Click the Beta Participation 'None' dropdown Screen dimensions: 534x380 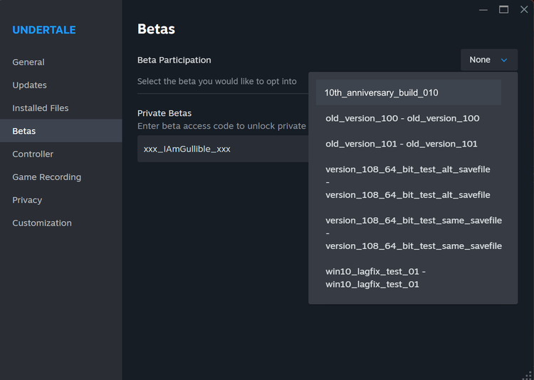tap(489, 60)
